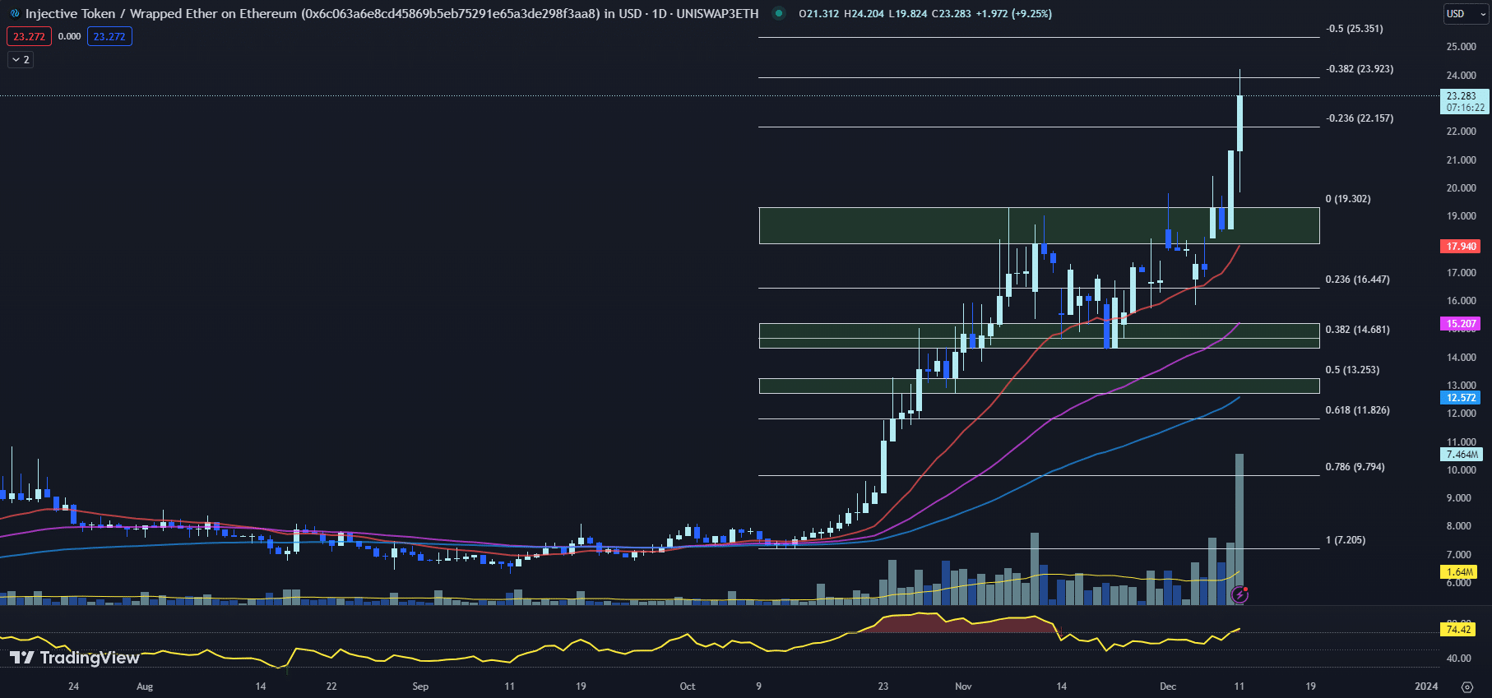
Task: Click the yellow RSI value label 74.42
Action: click(x=1457, y=630)
